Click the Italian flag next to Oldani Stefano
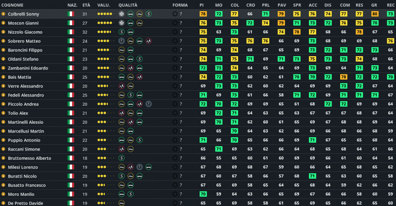Screen dimensions: 396x206 (71, 59)
